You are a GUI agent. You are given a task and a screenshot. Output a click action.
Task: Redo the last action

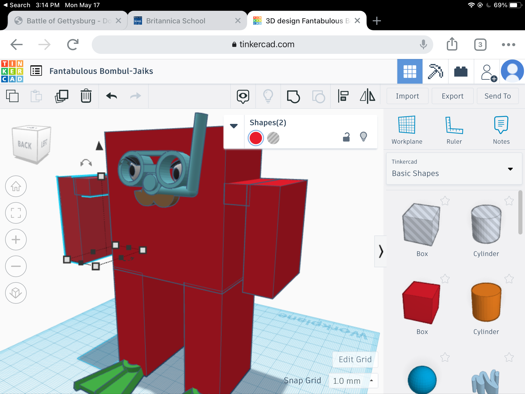136,96
